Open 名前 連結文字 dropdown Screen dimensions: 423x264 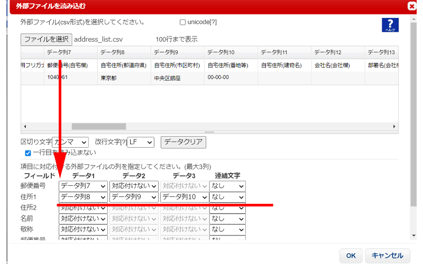[x=227, y=219]
